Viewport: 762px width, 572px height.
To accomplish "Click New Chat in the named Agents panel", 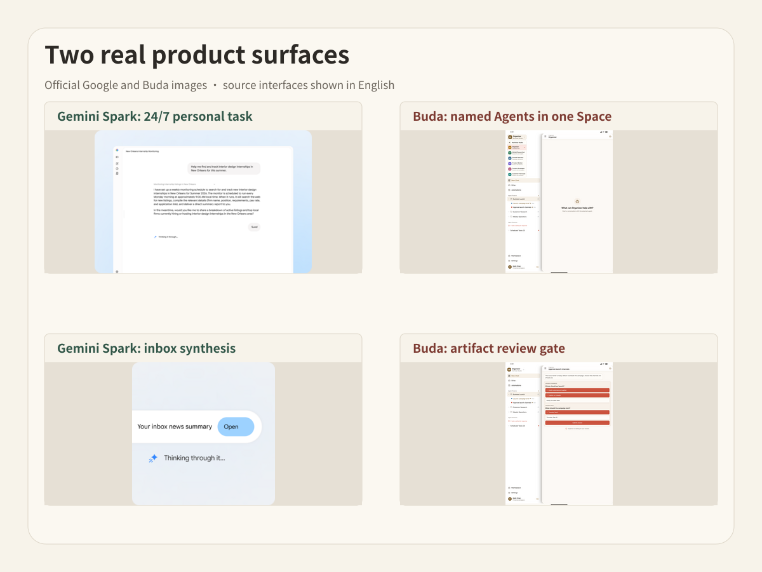I will click(x=523, y=180).
